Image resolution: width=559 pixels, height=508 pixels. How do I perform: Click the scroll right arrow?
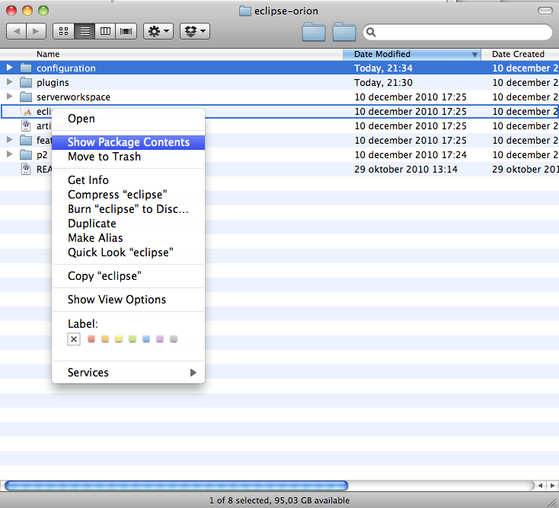point(553,486)
